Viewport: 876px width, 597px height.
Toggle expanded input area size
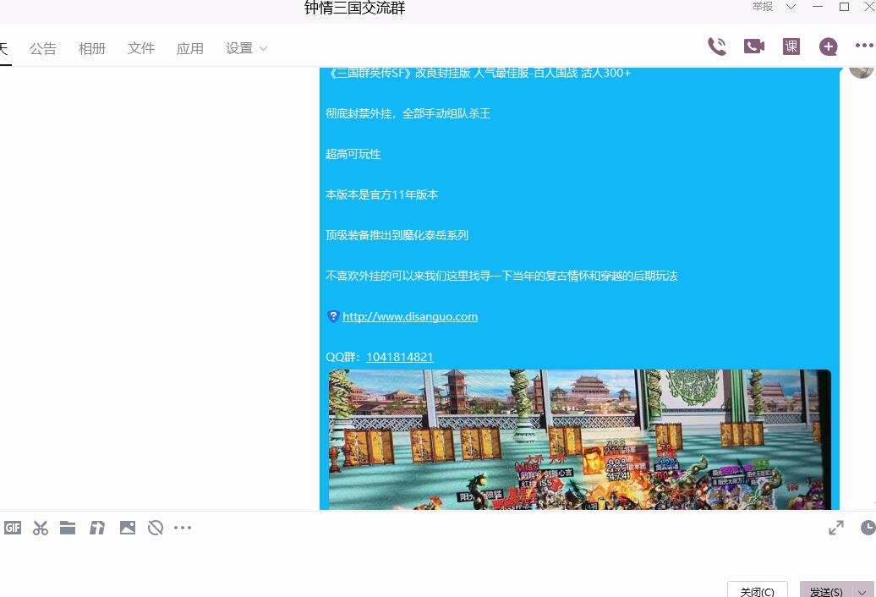click(836, 528)
